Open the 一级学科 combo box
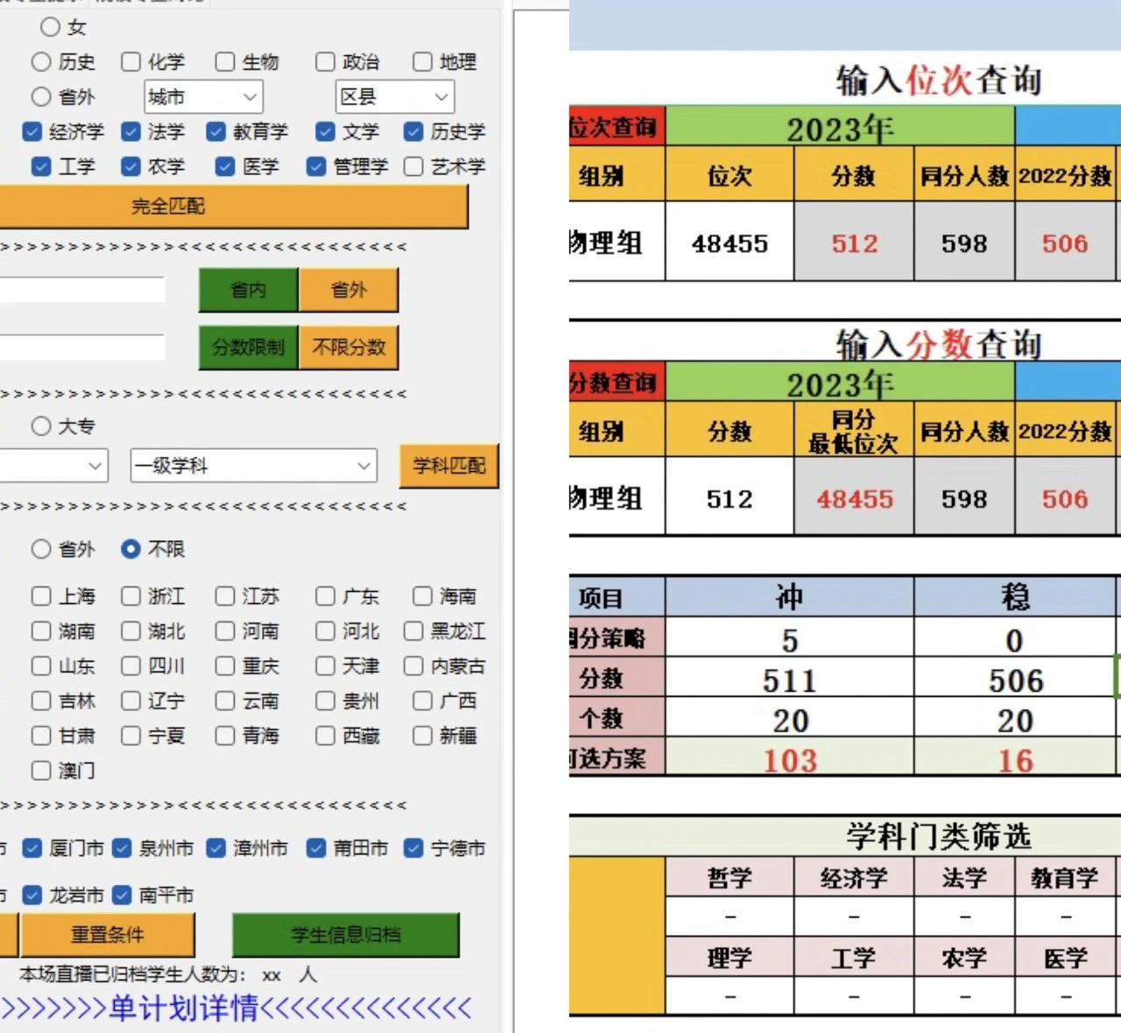This screenshot has width=1121, height=1033. 253,466
